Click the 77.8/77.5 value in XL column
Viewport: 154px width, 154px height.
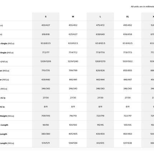tap(127, 52)
